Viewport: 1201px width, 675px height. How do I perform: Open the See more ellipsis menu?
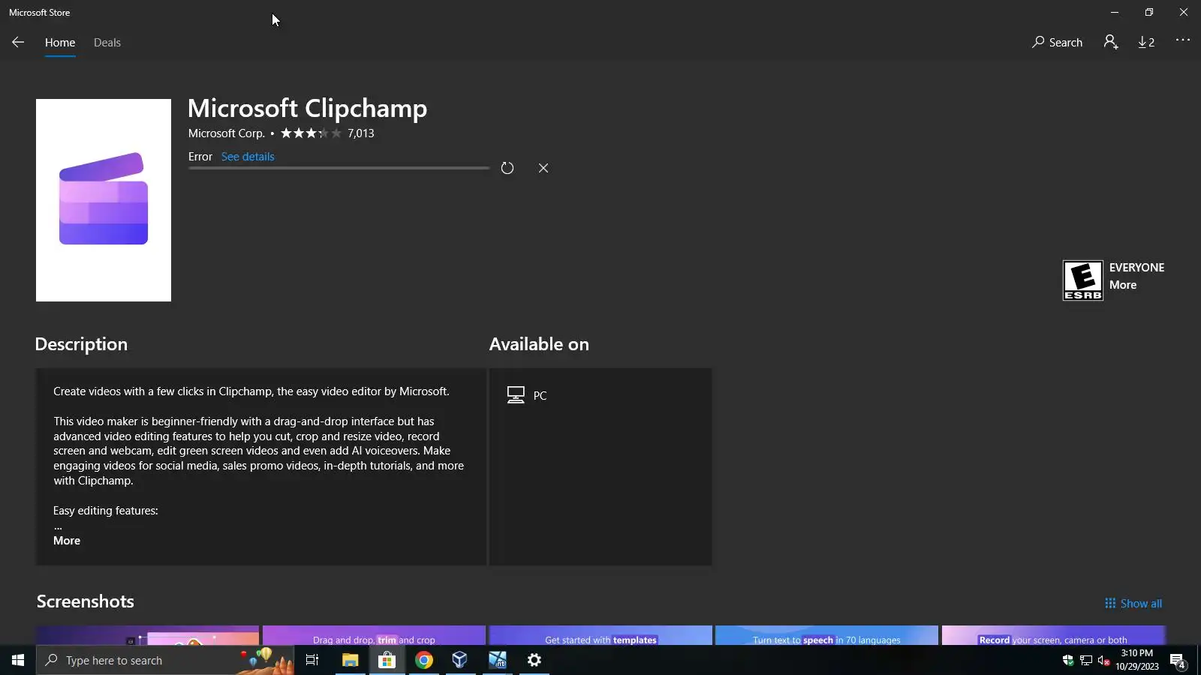1183,40
